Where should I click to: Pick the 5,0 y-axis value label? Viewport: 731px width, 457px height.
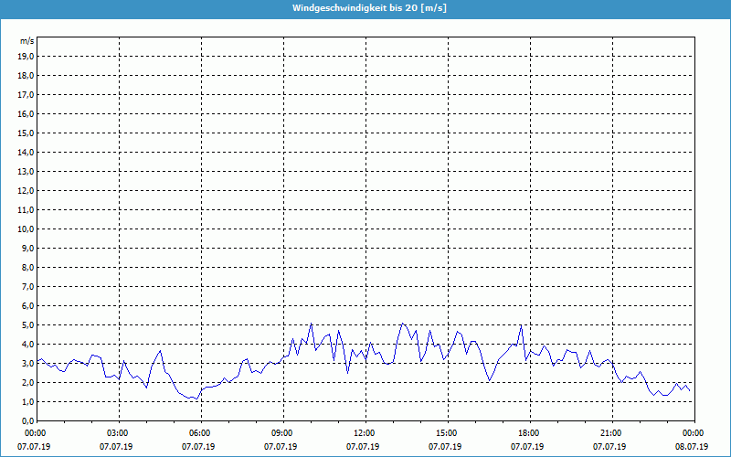[x=27, y=324]
